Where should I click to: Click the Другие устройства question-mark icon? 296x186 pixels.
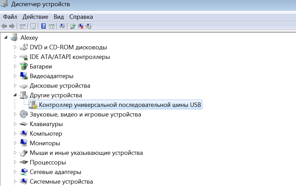tap(24, 95)
